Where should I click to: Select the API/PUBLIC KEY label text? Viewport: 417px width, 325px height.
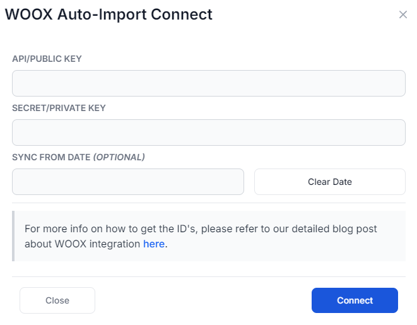(x=47, y=59)
